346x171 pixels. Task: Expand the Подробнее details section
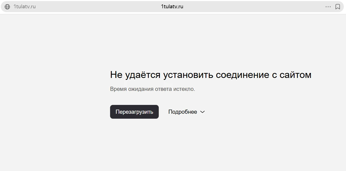[x=187, y=112]
